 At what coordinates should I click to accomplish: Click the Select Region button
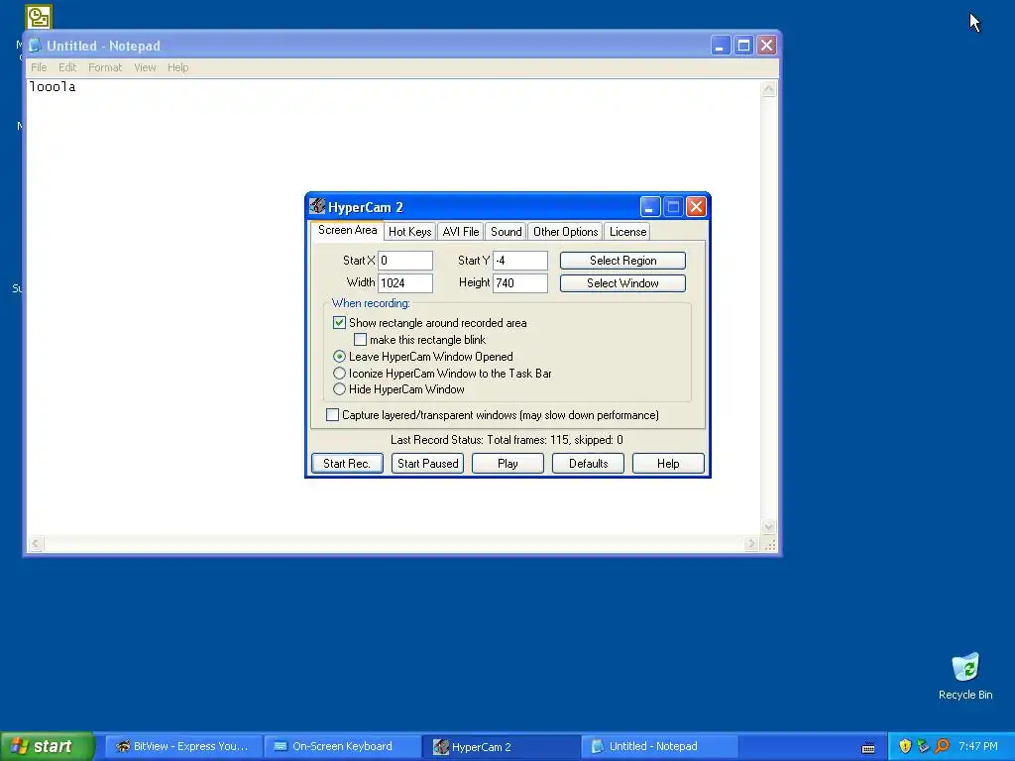[x=622, y=261]
